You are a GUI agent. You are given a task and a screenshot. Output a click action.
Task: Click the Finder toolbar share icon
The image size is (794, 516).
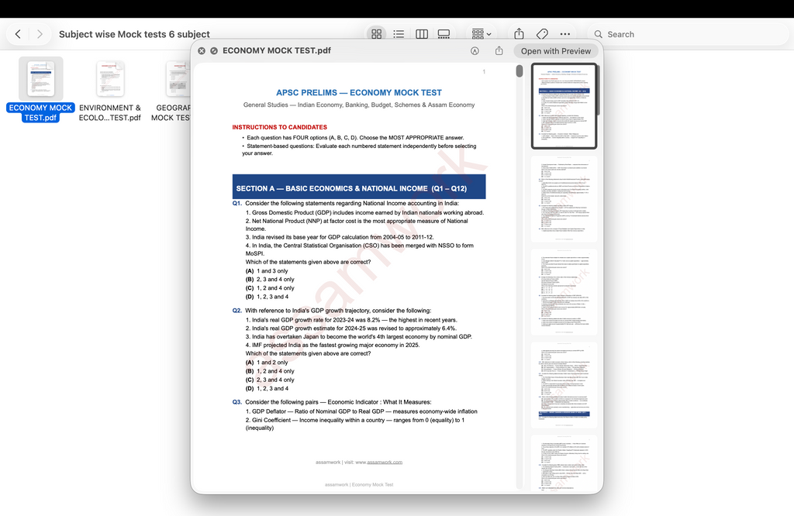coord(519,34)
